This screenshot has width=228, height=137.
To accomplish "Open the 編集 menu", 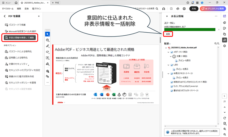I will pos(19,9).
